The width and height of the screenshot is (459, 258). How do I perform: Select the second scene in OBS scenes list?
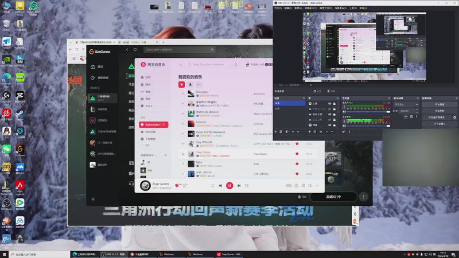(289, 108)
